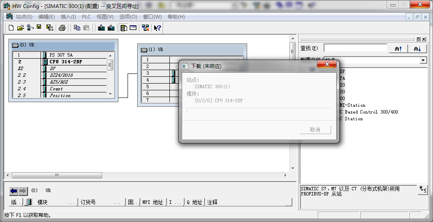This screenshot has height=222, width=433.
Task: Click the Save and Compile icon
Action: tap(50, 27)
